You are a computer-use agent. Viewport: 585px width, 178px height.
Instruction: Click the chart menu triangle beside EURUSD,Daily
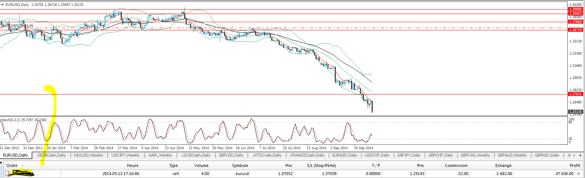pos(2,5)
